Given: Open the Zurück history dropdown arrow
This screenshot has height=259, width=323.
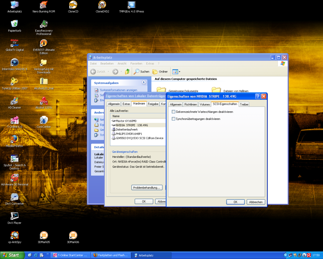Looking at the screenshot, I should (x=109, y=72).
